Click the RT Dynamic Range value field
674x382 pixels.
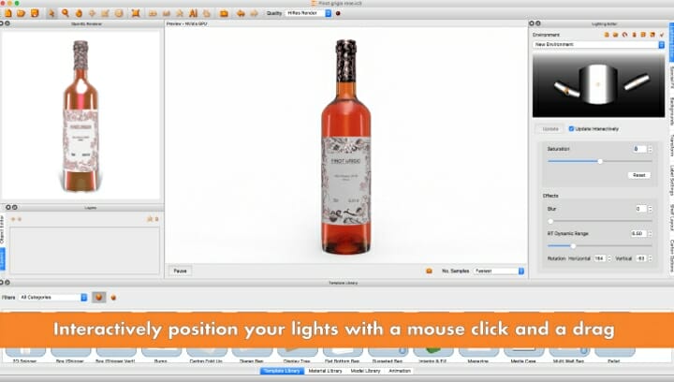click(x=638, y=234)
